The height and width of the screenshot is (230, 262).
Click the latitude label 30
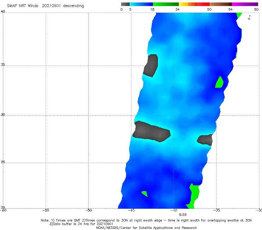pos(3,114)
